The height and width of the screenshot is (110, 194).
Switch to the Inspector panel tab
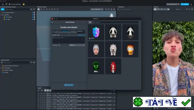(x=121, y=7)
